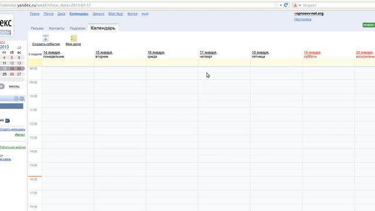The height and width of the screenshot is (211, 375).
Task: Click the round clock icon in the calendars panel
Action: 16,98
